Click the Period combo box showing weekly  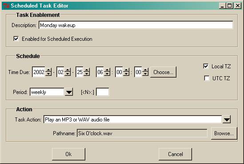point(47,92)
